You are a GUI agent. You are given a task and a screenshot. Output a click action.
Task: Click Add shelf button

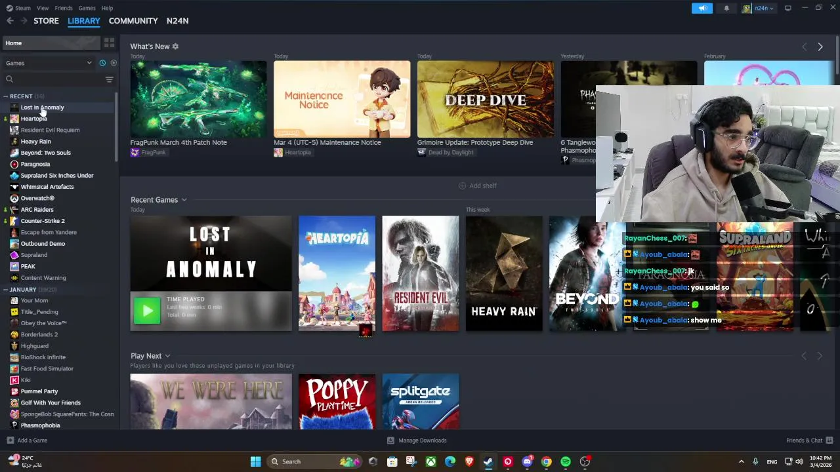[477, 186]
